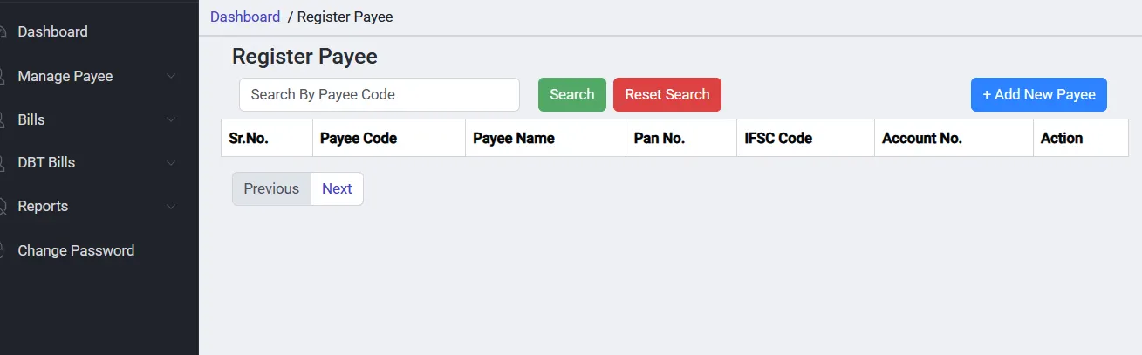Click the icon next to Reports
Screen dimensions: 1142x355
(x=3, y=207)
